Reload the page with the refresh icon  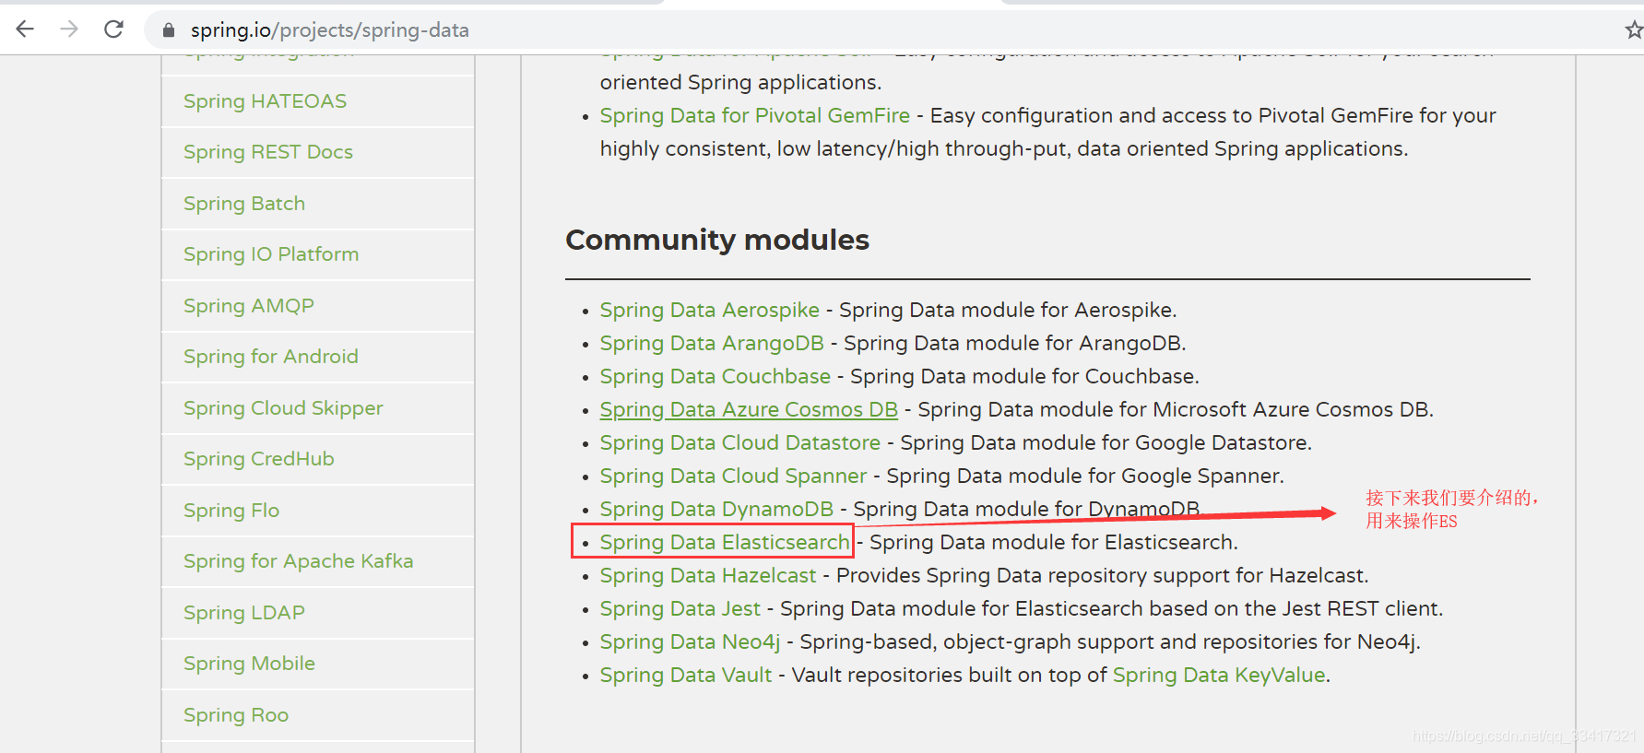tap(113, 29)
